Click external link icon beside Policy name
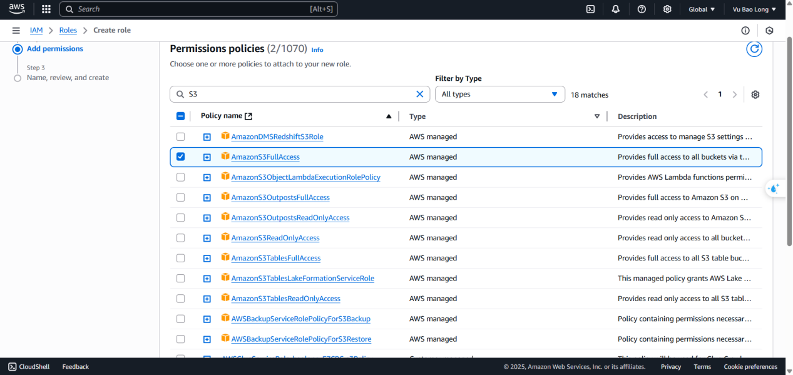The image size is (793, 375). pyautogui.click(x=248, y=116)
